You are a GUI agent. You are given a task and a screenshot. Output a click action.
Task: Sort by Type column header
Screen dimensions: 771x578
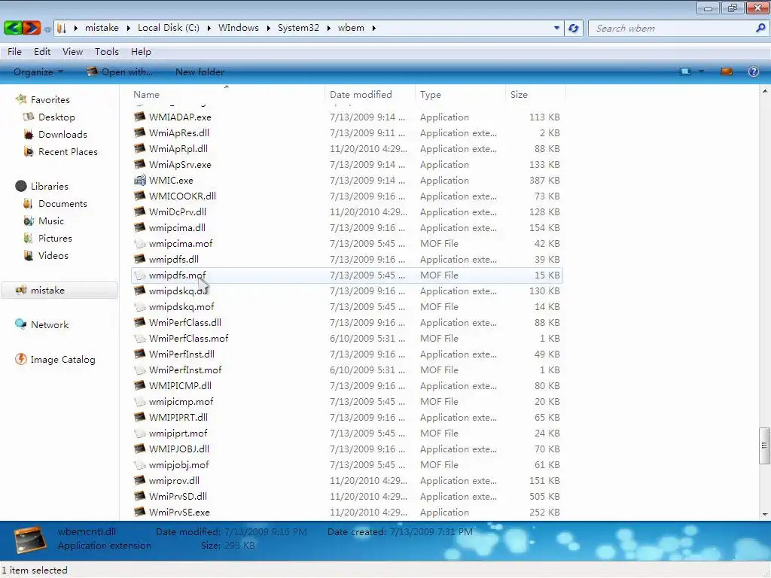click(460, 94)
